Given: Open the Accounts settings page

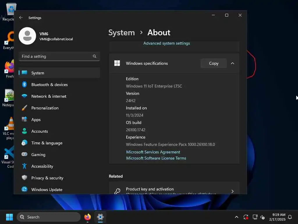Looking at the screenshot, I should (59, 131).
